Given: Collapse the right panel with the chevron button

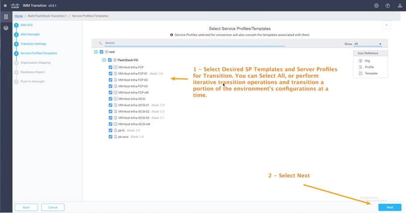Looking at the screenshot, I should coord(386,25).
